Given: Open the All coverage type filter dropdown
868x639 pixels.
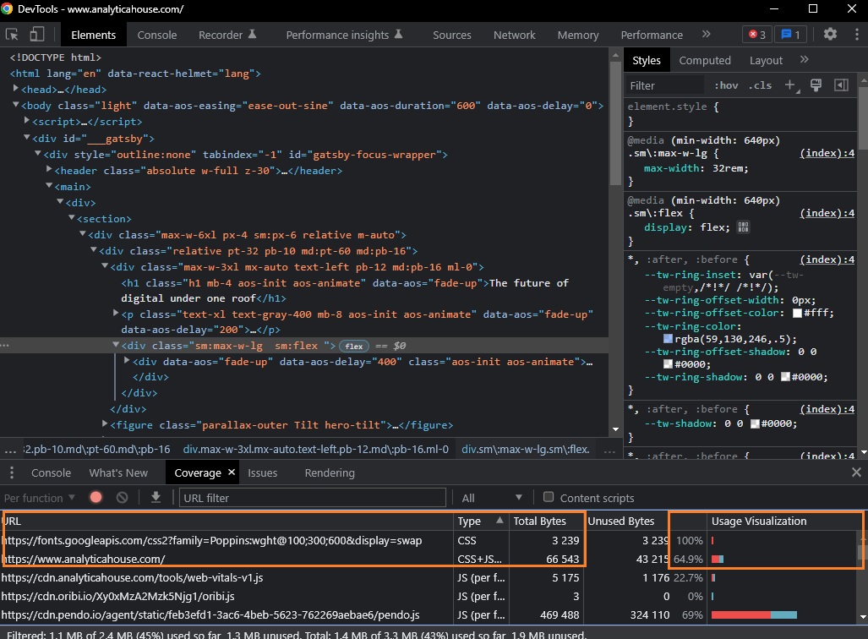Looking at the screenshot, I should coord(492,498).
